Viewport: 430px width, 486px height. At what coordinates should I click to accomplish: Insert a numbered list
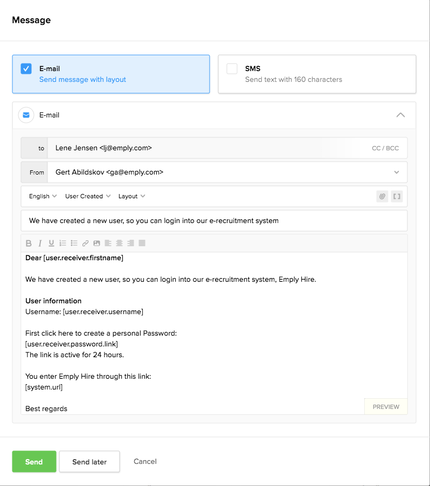(63, 243)
